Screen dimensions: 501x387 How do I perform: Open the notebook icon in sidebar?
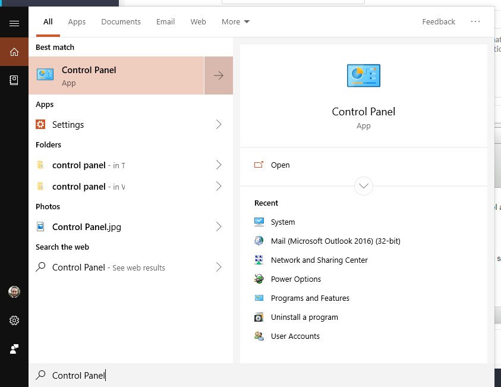click(x=14, y=80)
